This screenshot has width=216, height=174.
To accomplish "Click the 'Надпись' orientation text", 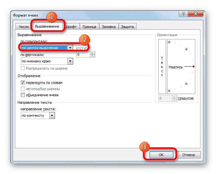I will (x=176, y=67).
